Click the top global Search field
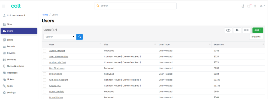Viewport: 268px width, 99px height. click(135, 6)
